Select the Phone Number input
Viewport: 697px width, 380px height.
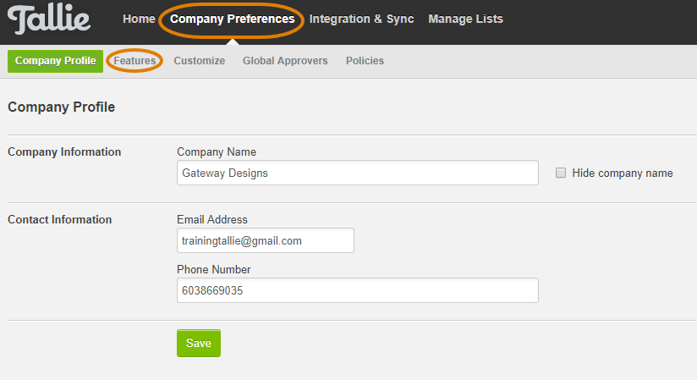coord(358,290)
